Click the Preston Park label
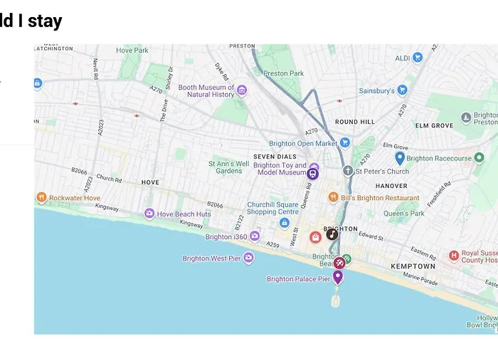The width and height of the screenshot is (498, 356). (x=284, y=73)
